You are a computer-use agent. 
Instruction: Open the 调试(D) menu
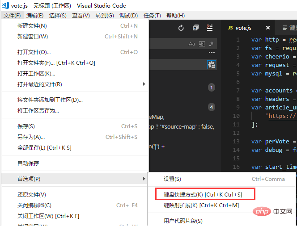[x=129, y=16]
